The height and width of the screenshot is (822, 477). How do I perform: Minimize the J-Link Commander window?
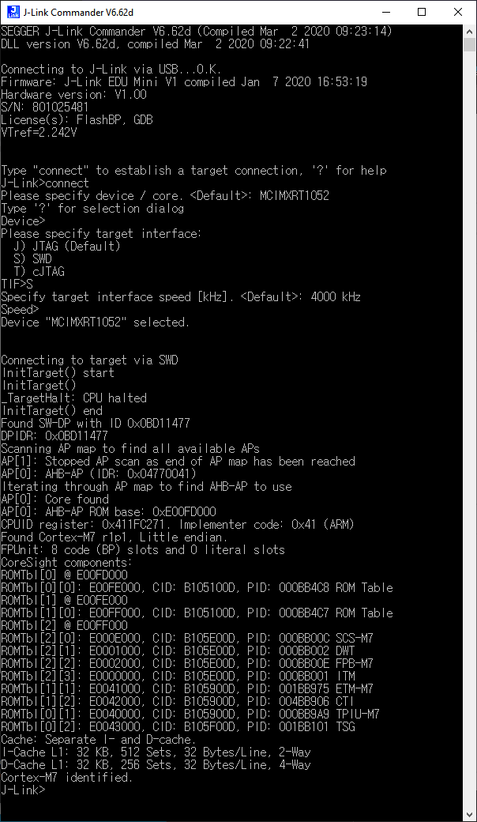[386, 12]
